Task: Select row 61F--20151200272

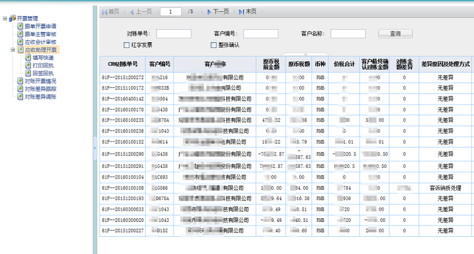Action: [286, 78]
